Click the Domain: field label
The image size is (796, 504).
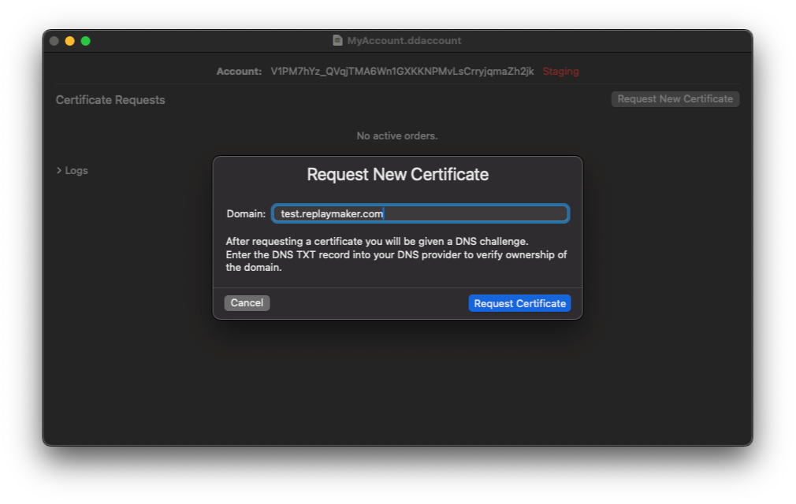(x=246, y=214)
